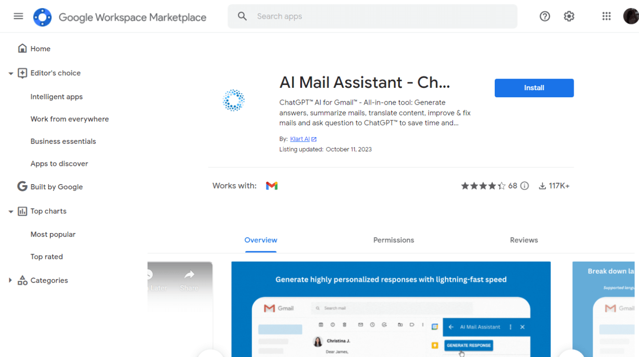Open the account profile avatar
Image resolution: width=639 pixels, height=357 pixels.
pos(631,16)
